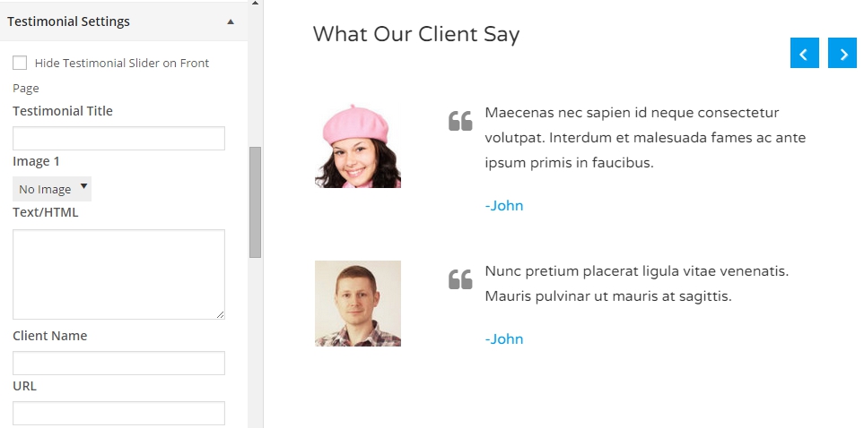The height and width of the screenshot is (428, 864).
Task: Click the first -John author link
Action: [x=504, y=205]
